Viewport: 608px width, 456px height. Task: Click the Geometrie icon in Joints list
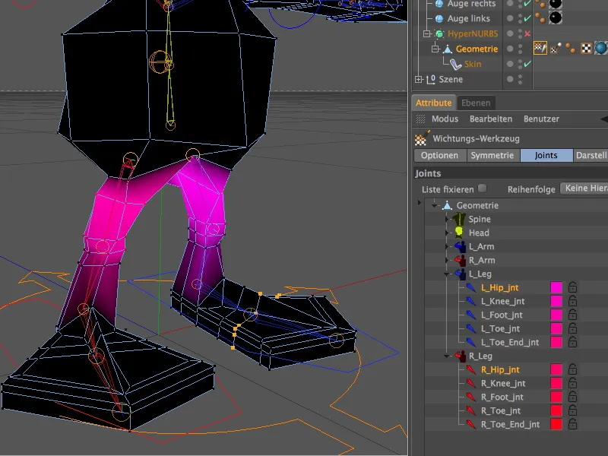point(447,205)
